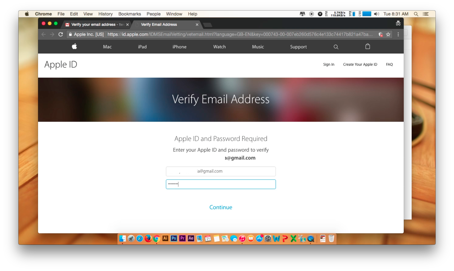454x271 pixels.
Task: Open the File menu
Action: 61,14
